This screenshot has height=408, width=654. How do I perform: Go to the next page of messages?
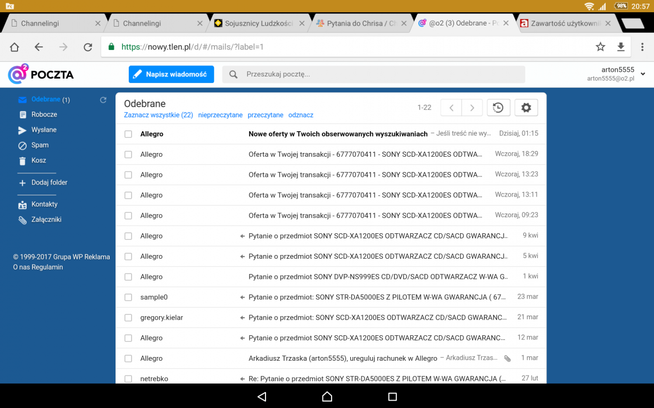click(472, 108)
